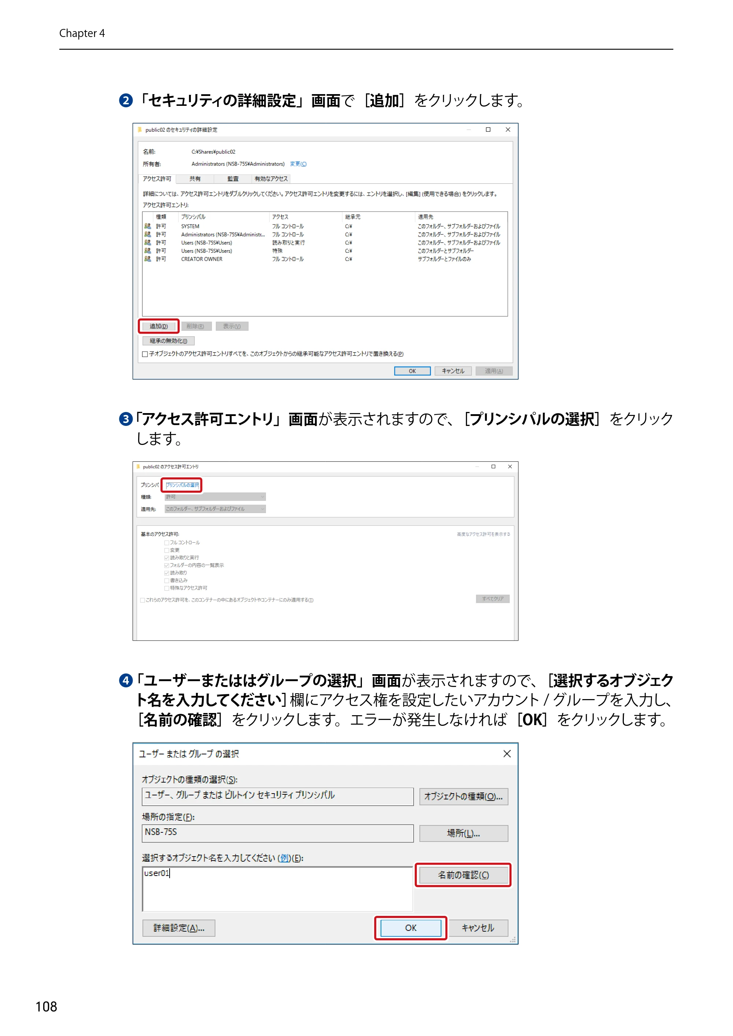Click キャンセル in the セキュリティの詳細設定 window
Viewport: 733px width, 1036px height.
coord(453,371)
